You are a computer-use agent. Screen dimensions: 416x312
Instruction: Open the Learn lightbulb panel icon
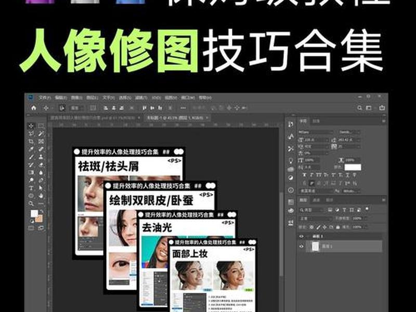[291, 161]
